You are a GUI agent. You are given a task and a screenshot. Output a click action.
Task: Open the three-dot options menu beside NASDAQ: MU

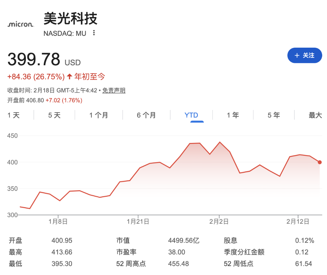tap(94, 33)
